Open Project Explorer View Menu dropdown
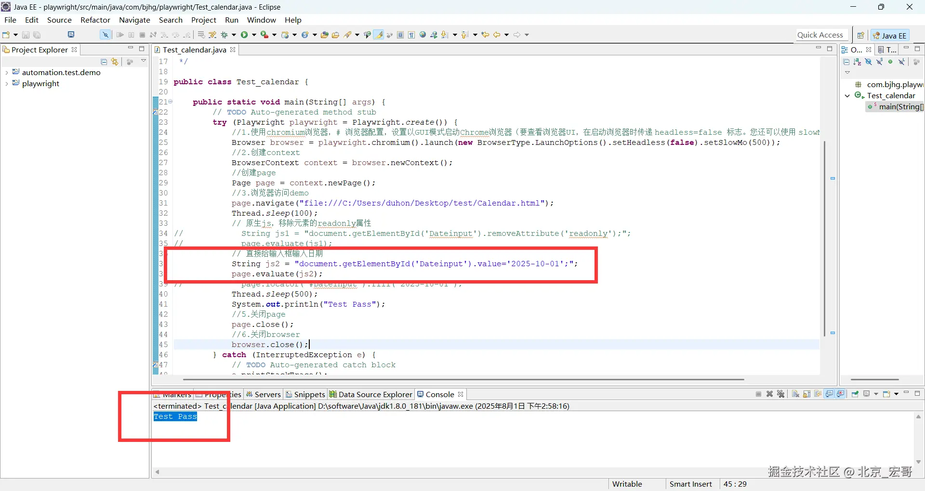 click(144, 61)
